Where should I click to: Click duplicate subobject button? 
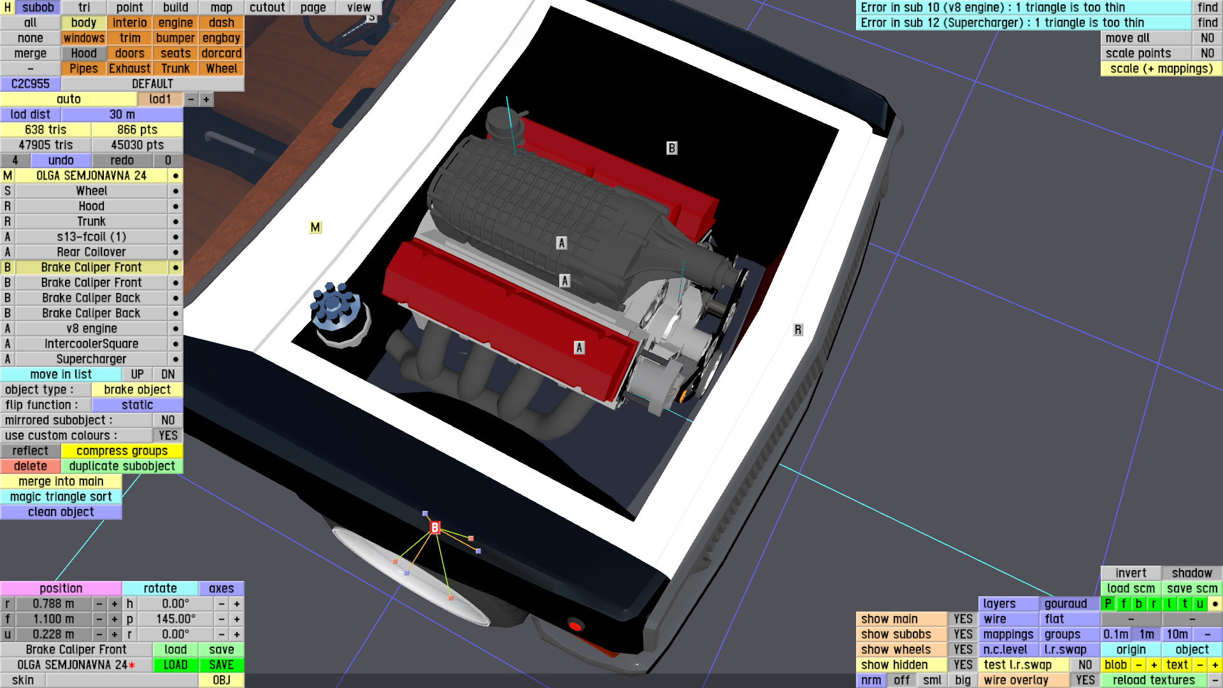tap(122, 466)
